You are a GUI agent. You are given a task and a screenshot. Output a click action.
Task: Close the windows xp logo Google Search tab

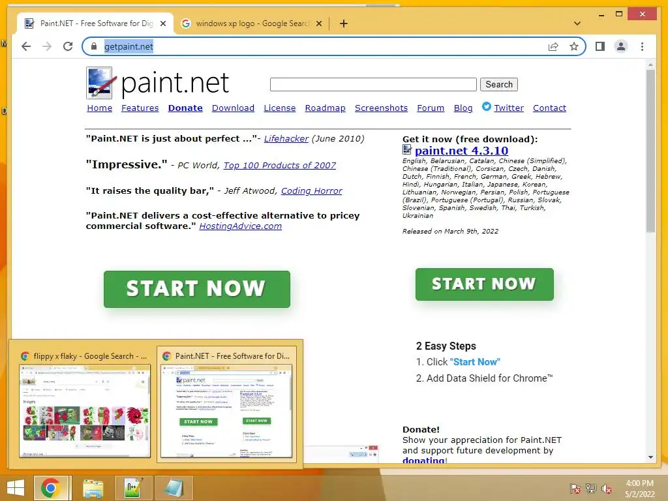click(318, 23)
